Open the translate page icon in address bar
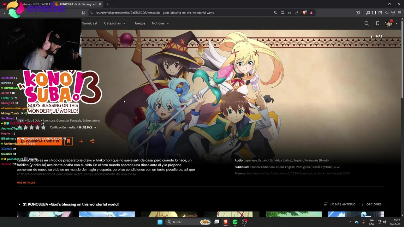404x227 pixels. [x=275, y=13]
